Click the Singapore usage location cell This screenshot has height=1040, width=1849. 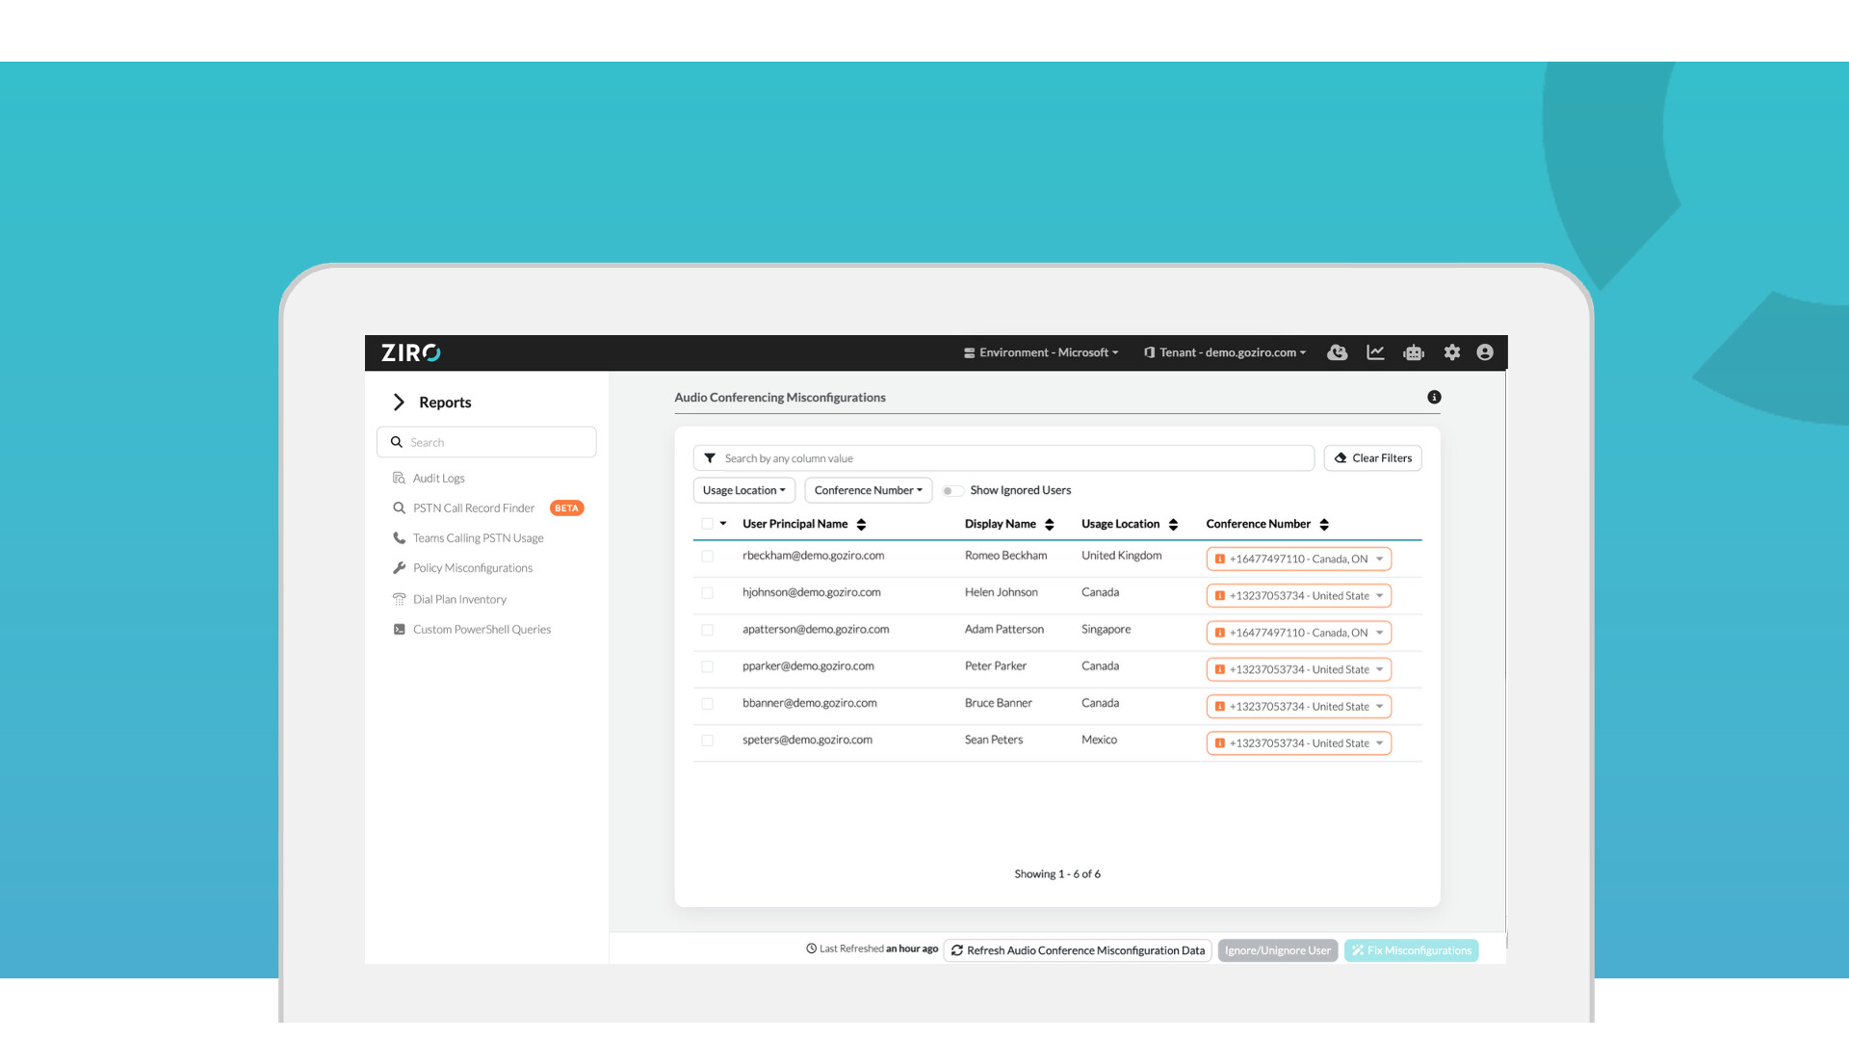[x=1106, y=630]
